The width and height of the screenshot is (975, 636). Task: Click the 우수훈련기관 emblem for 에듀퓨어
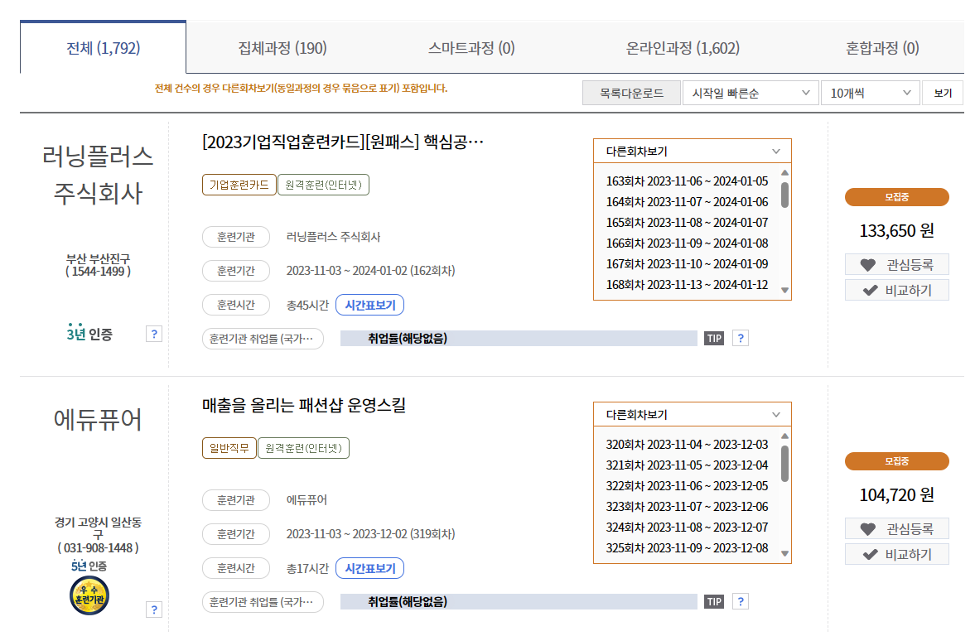pyautogui.click(x=89, y=595)
